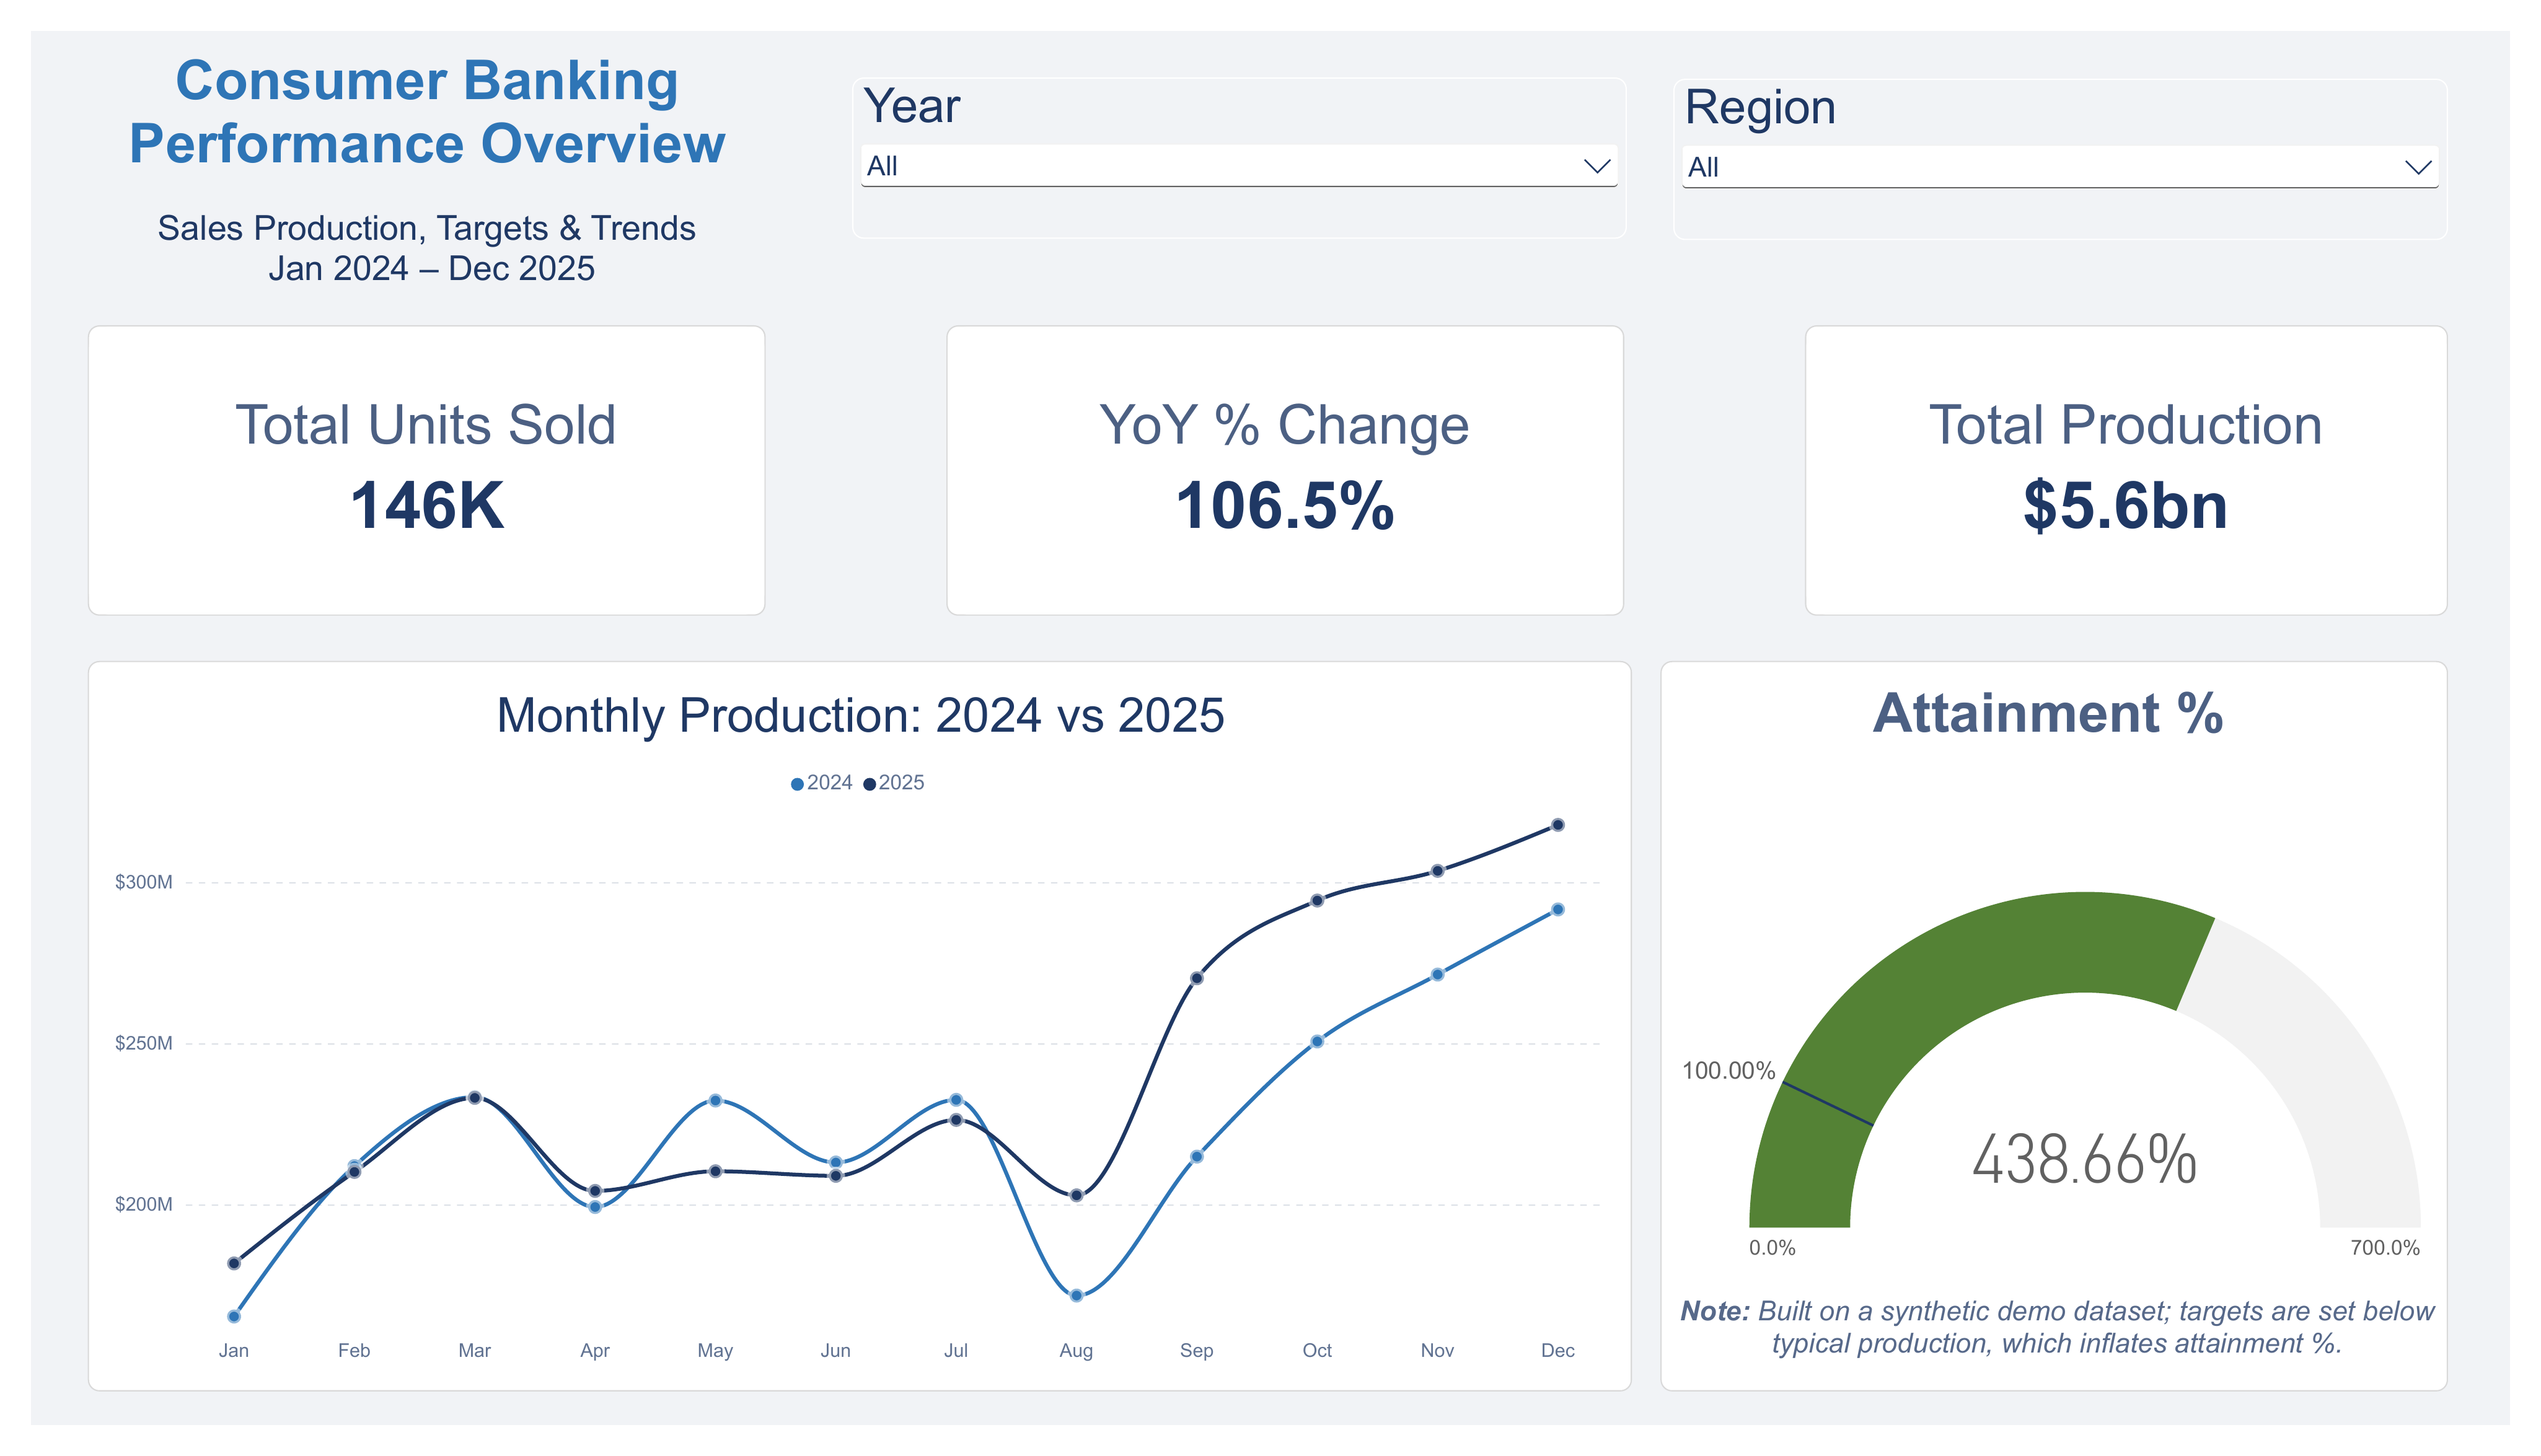Click the Region dropdown chevron arrow
The width and height of the screenshot is (2541, 1456).
pos(2418,167)
